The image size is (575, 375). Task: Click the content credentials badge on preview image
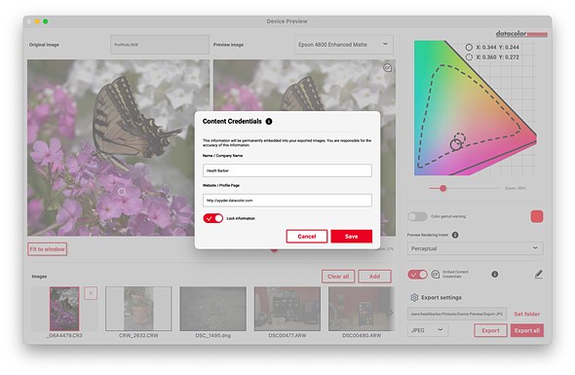(387, 68)
